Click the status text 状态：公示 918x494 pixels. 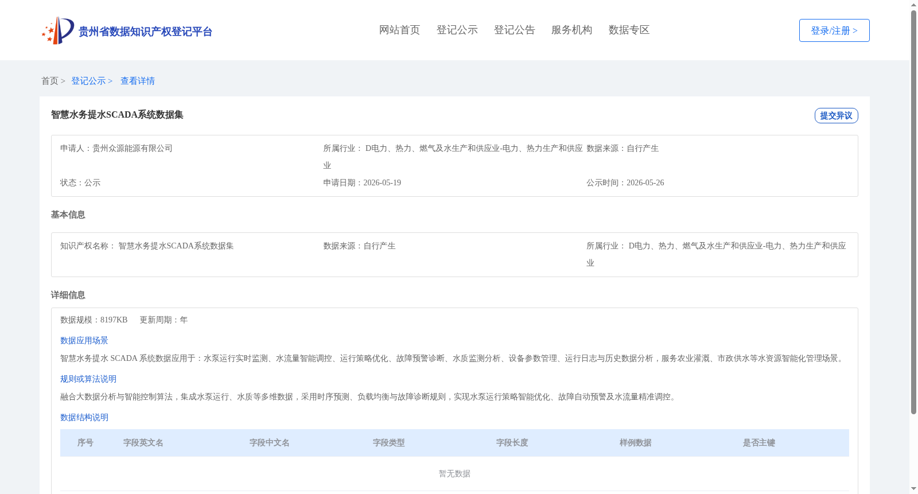click(80, 182)
